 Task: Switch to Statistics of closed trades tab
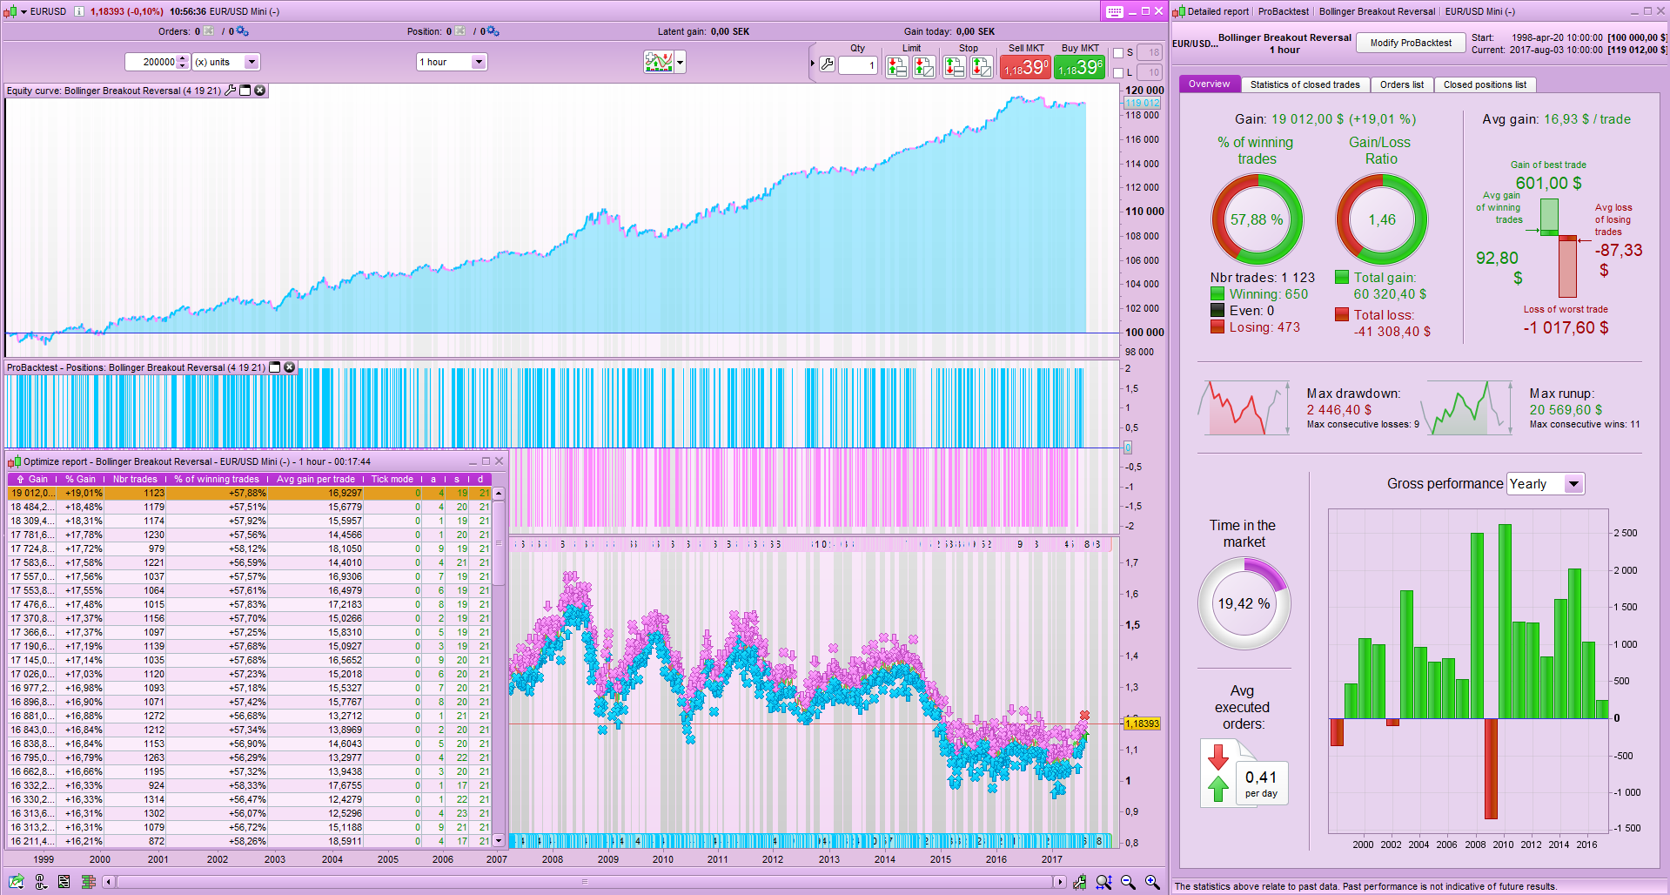[x=1304, y=84]
